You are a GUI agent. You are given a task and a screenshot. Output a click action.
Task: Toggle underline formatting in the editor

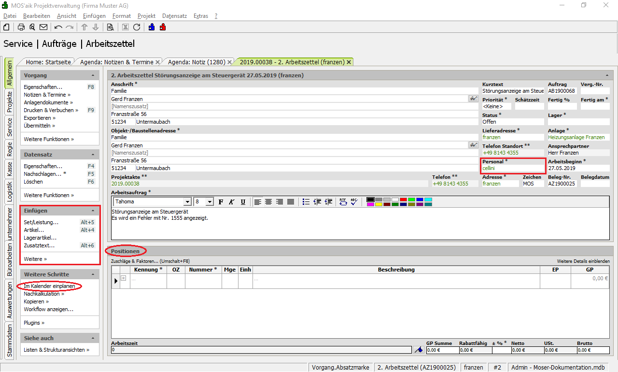(243, 201)
